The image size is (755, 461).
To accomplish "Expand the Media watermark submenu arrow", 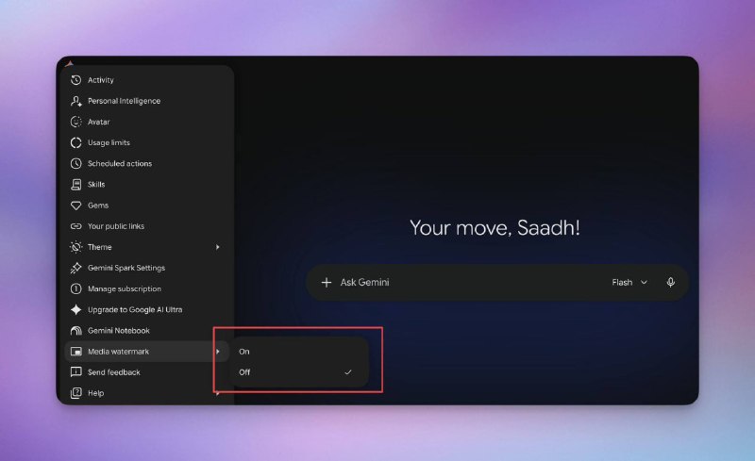I will [218, 352].
